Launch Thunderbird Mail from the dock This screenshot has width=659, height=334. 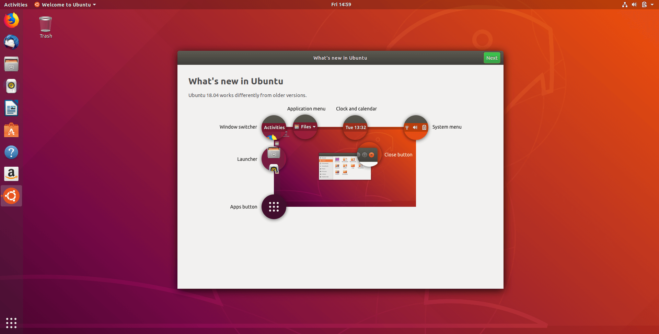(x=11, y=42)
